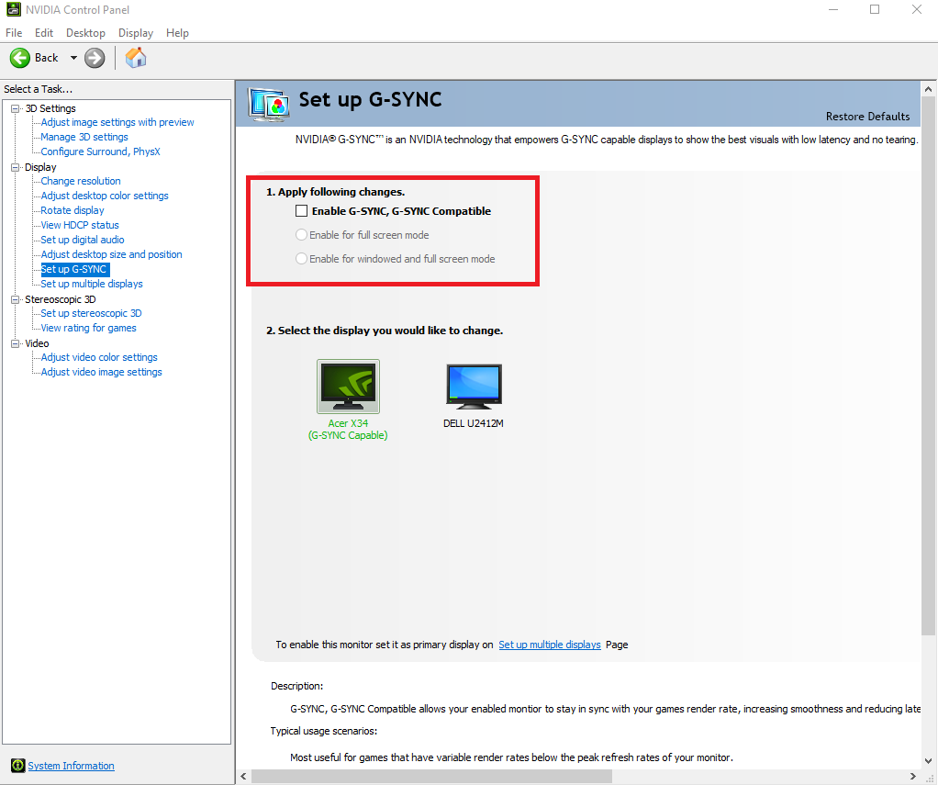This screenshot has height=785, width=938.
Task: Click the gray Forward arrow icon
Action: [95, 58]
